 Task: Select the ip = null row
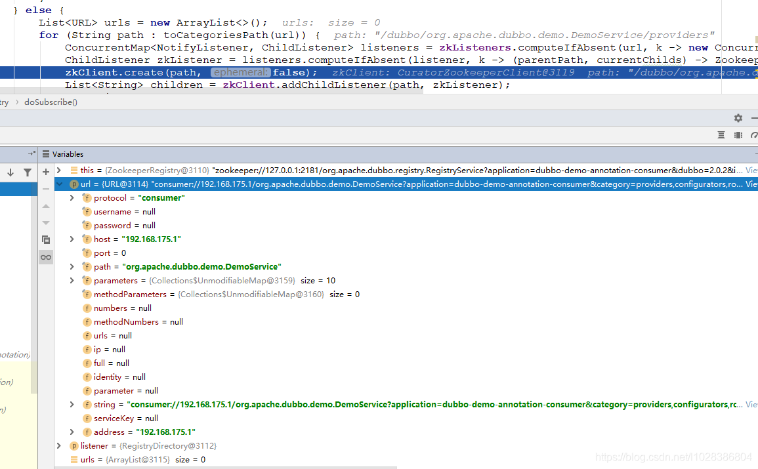click(x=406, y=349)
